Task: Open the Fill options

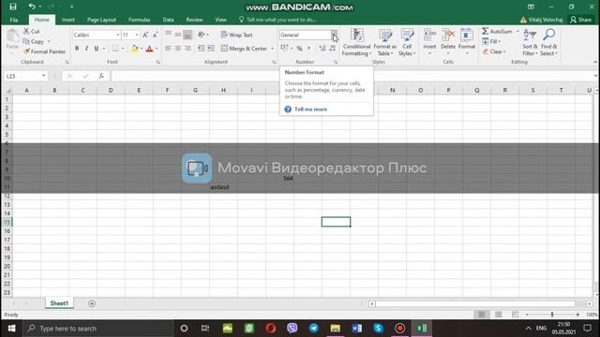Action: 491,41
